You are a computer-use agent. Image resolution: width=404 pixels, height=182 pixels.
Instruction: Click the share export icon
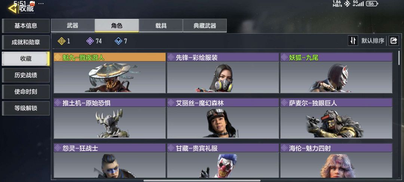pos(394,41)
